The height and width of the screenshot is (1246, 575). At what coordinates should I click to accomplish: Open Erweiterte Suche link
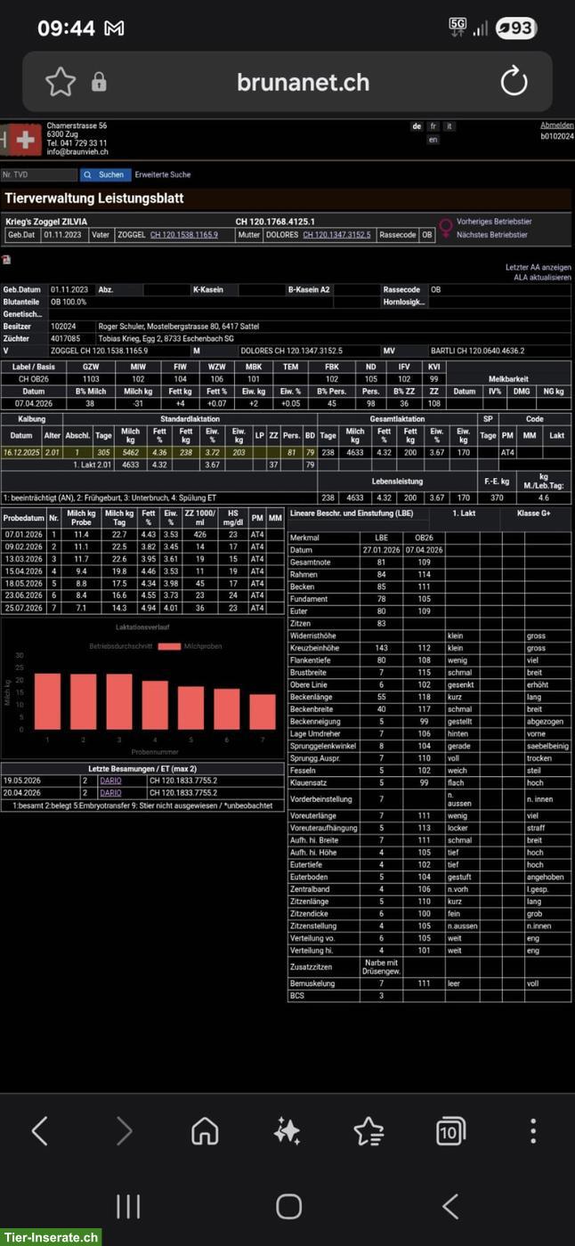coord(163,174)
